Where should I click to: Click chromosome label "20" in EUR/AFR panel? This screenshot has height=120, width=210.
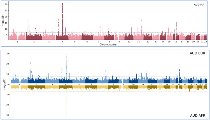pyautogui.click(x=200, y=85)
